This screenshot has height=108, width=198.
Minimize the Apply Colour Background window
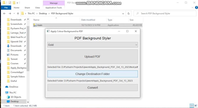point(119,31)
